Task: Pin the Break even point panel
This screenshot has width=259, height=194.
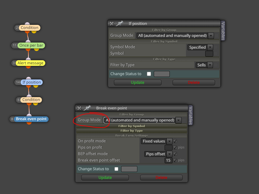Action: (x=87, y=108)
